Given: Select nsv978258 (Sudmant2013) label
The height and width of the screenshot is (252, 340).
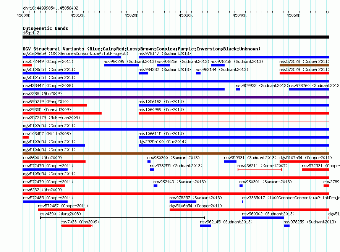Looking at the screenshot, I should (x=237, y=61).
